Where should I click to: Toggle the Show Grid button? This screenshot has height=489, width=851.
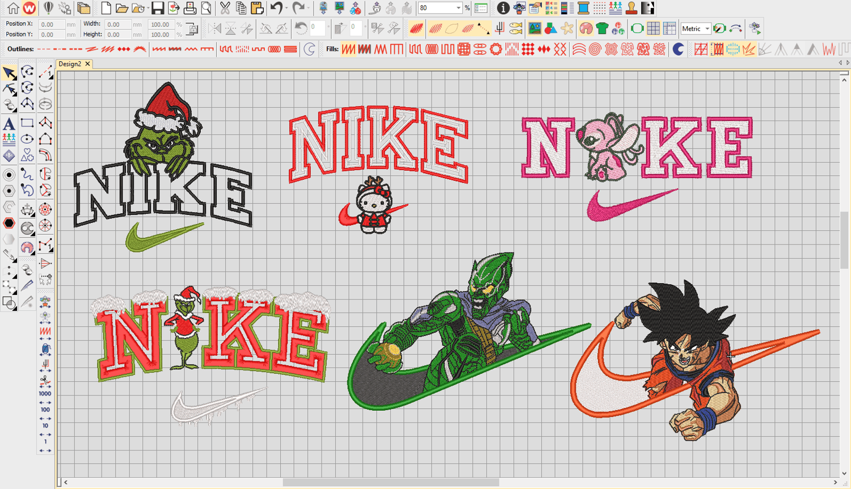[653, 28]
